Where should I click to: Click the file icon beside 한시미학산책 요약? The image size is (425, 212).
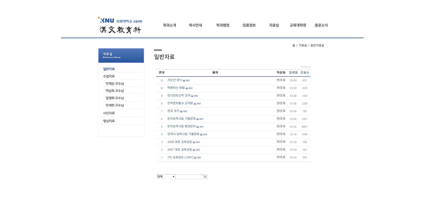point(192,96)
